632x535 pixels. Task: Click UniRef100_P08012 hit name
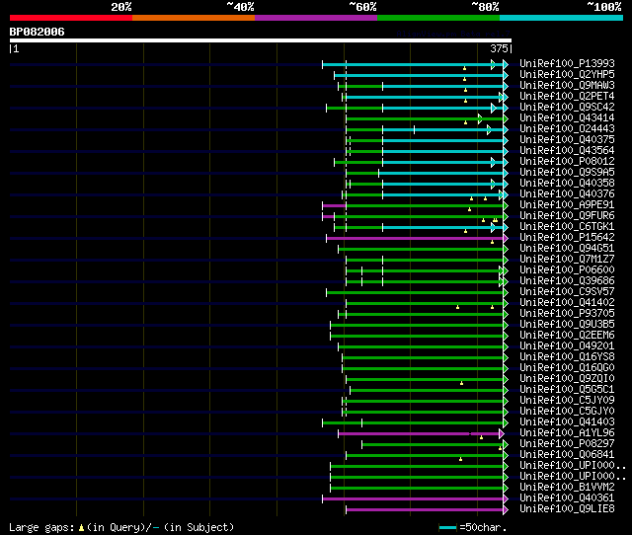567,162
